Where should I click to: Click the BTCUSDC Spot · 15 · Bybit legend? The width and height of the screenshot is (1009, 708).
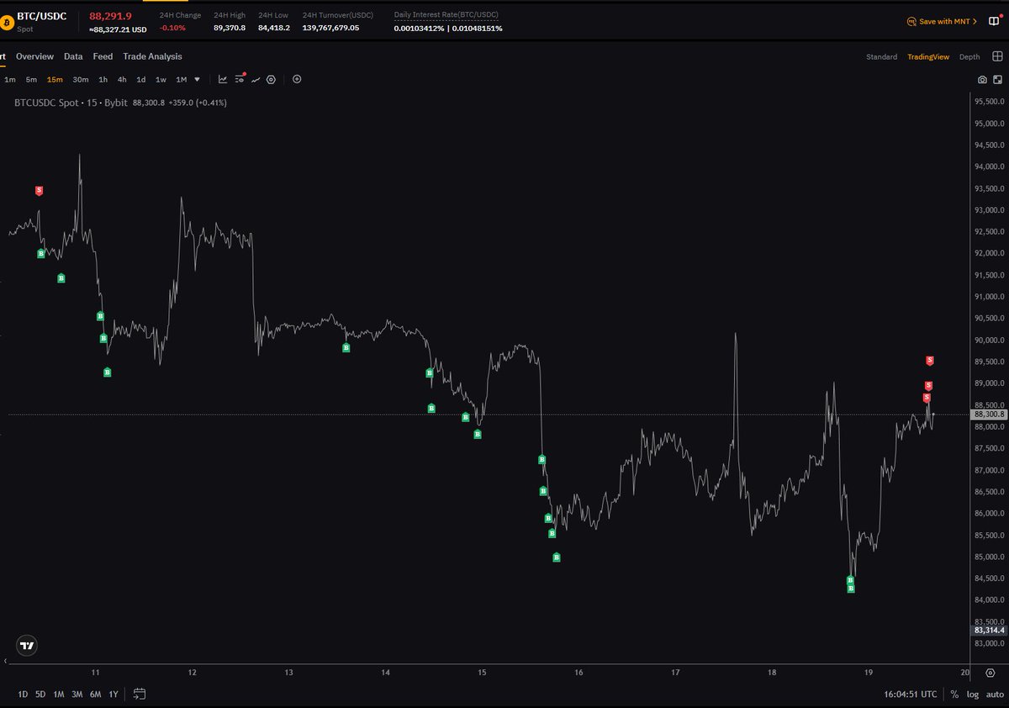point(71,103)
